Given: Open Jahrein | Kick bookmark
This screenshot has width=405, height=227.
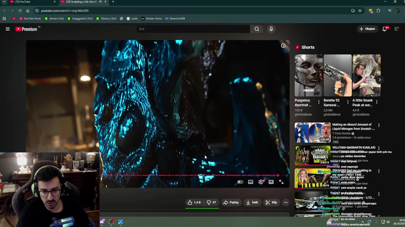Looking at the screenshot, I should point(54,19).
